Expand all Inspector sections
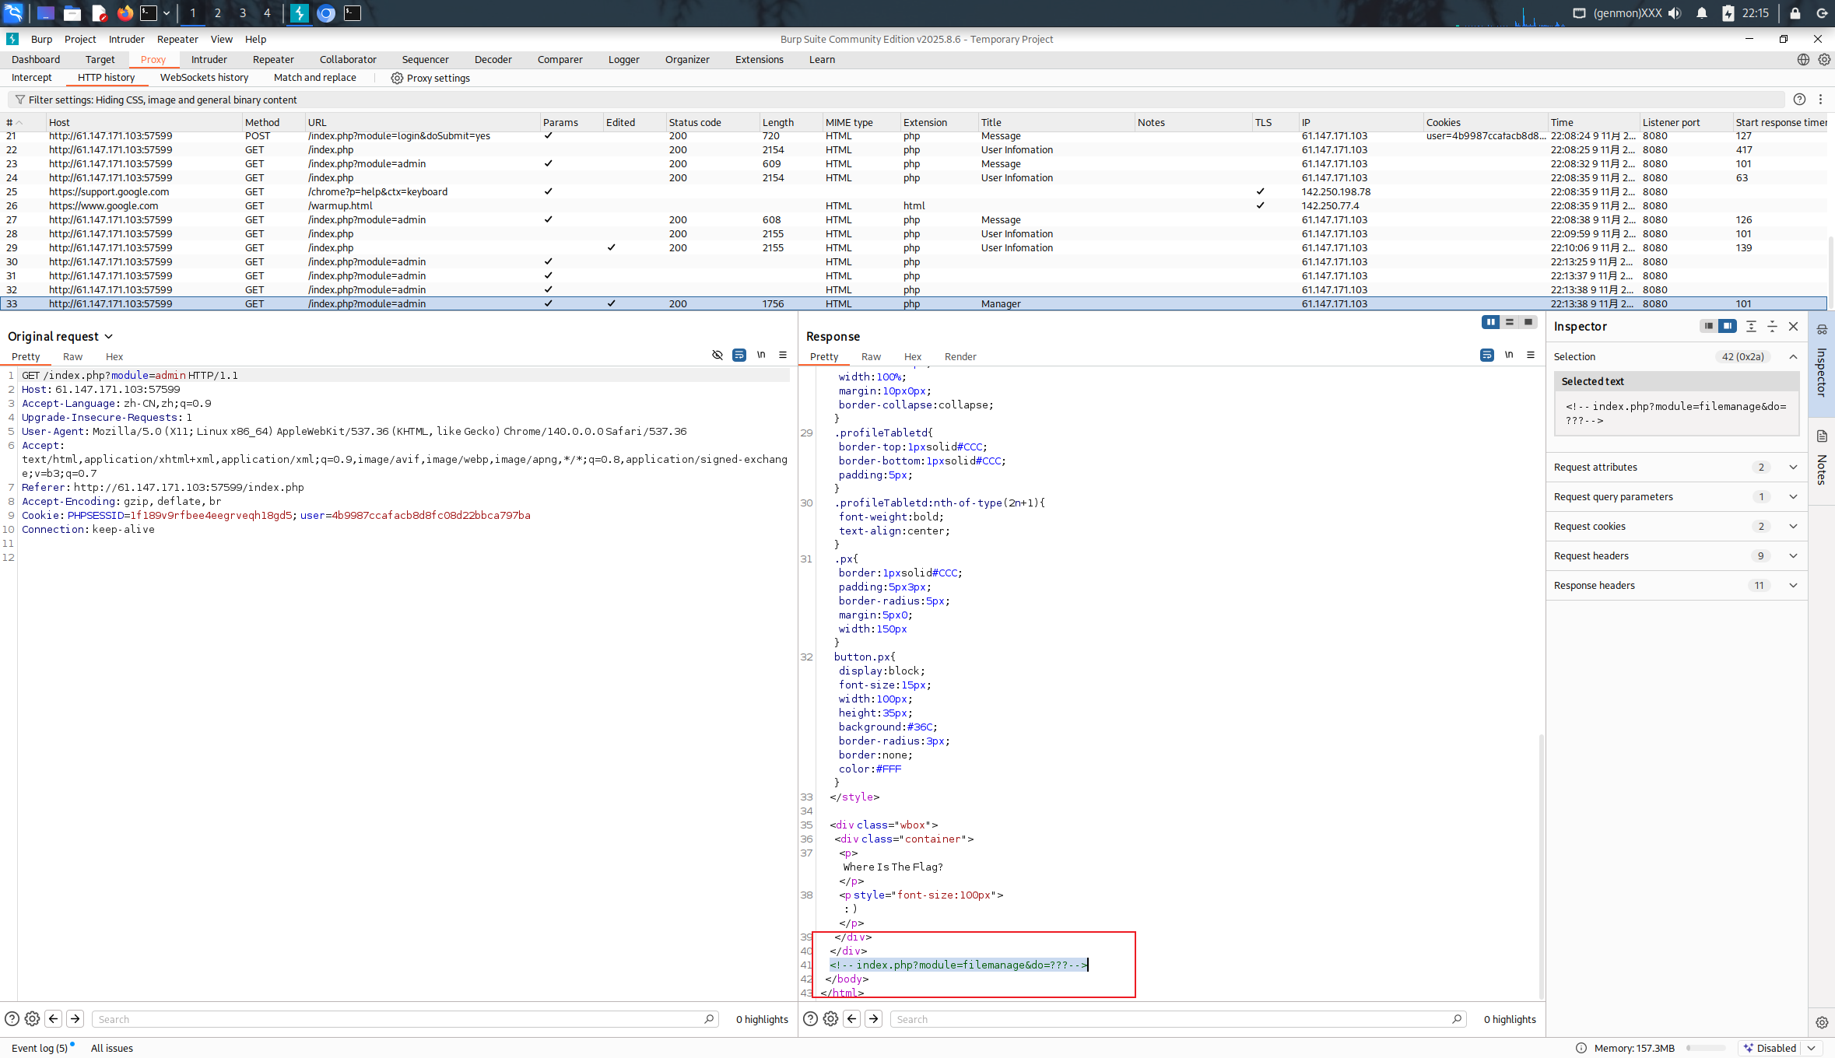This screenshot has width=1835, height=1058. click(x=1751, y=326)
